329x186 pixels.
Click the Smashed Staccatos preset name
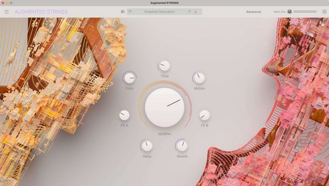pos(159,12)
